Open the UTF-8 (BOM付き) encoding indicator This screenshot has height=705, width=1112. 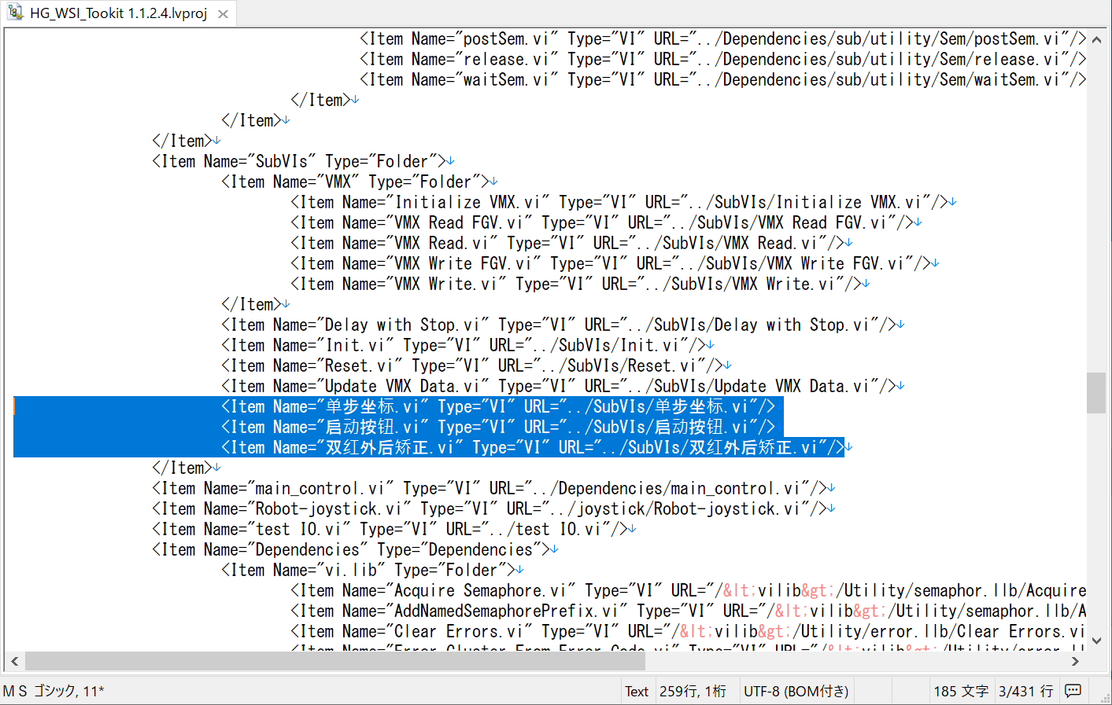(x=796, y=690)
